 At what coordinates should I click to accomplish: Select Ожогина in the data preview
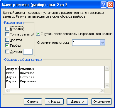[x=27, y=73]
